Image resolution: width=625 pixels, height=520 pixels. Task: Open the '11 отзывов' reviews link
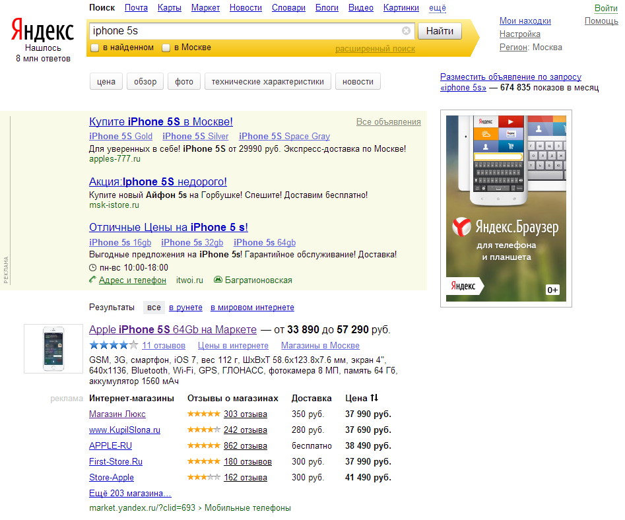click(x=164, y=346)
